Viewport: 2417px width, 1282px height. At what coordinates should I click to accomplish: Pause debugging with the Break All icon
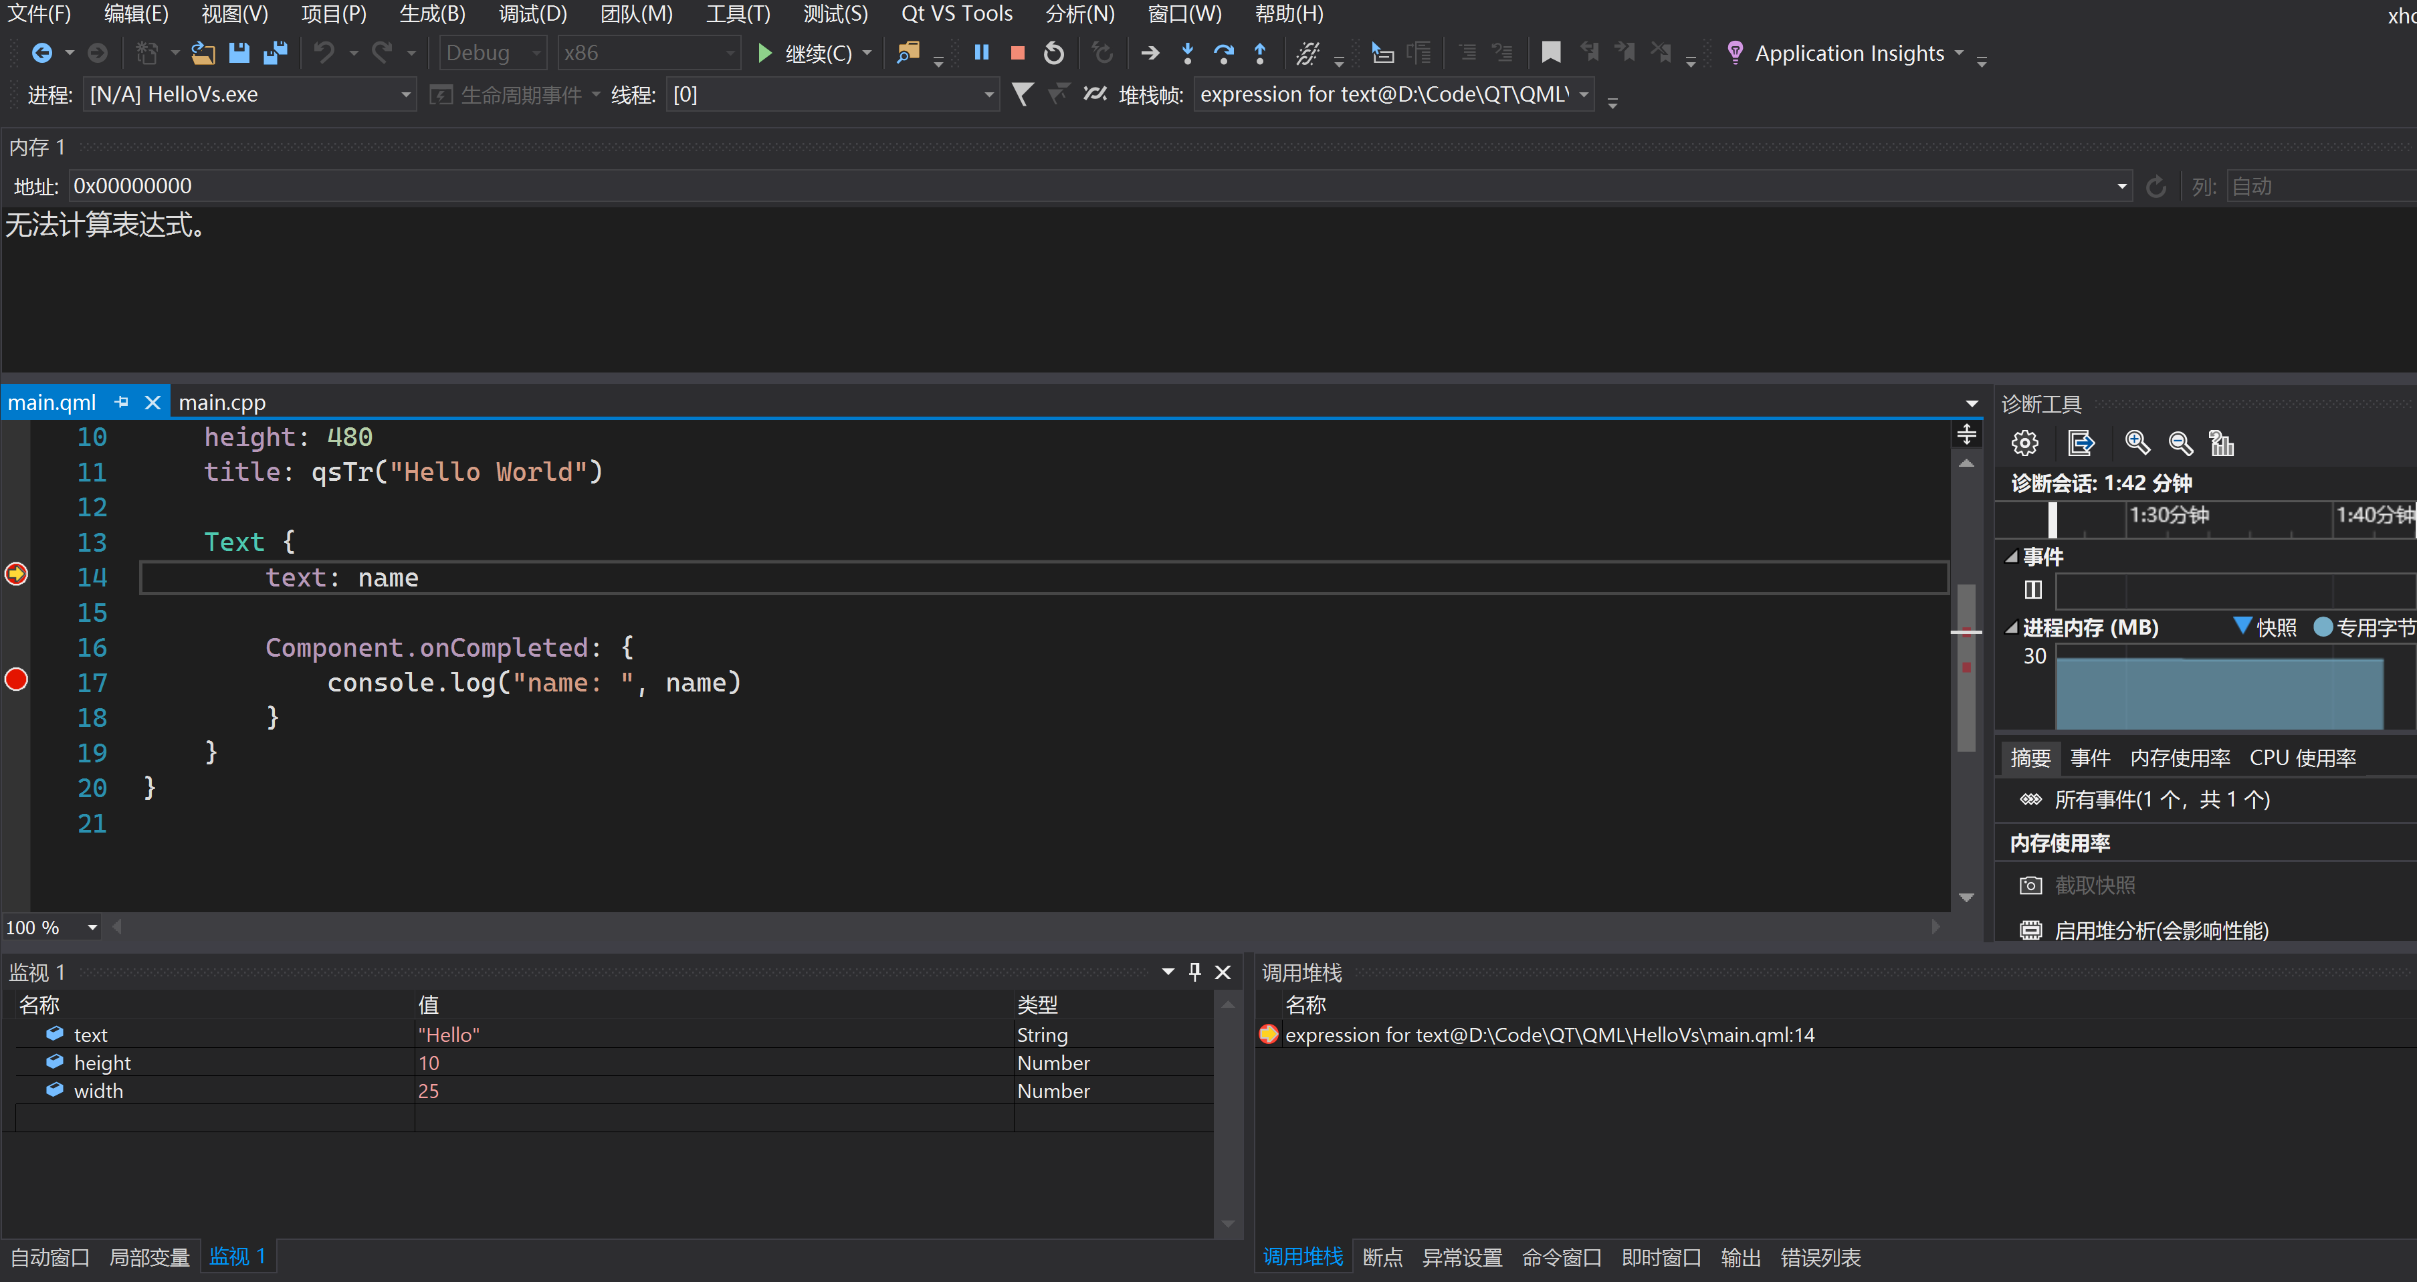(980, 53)
